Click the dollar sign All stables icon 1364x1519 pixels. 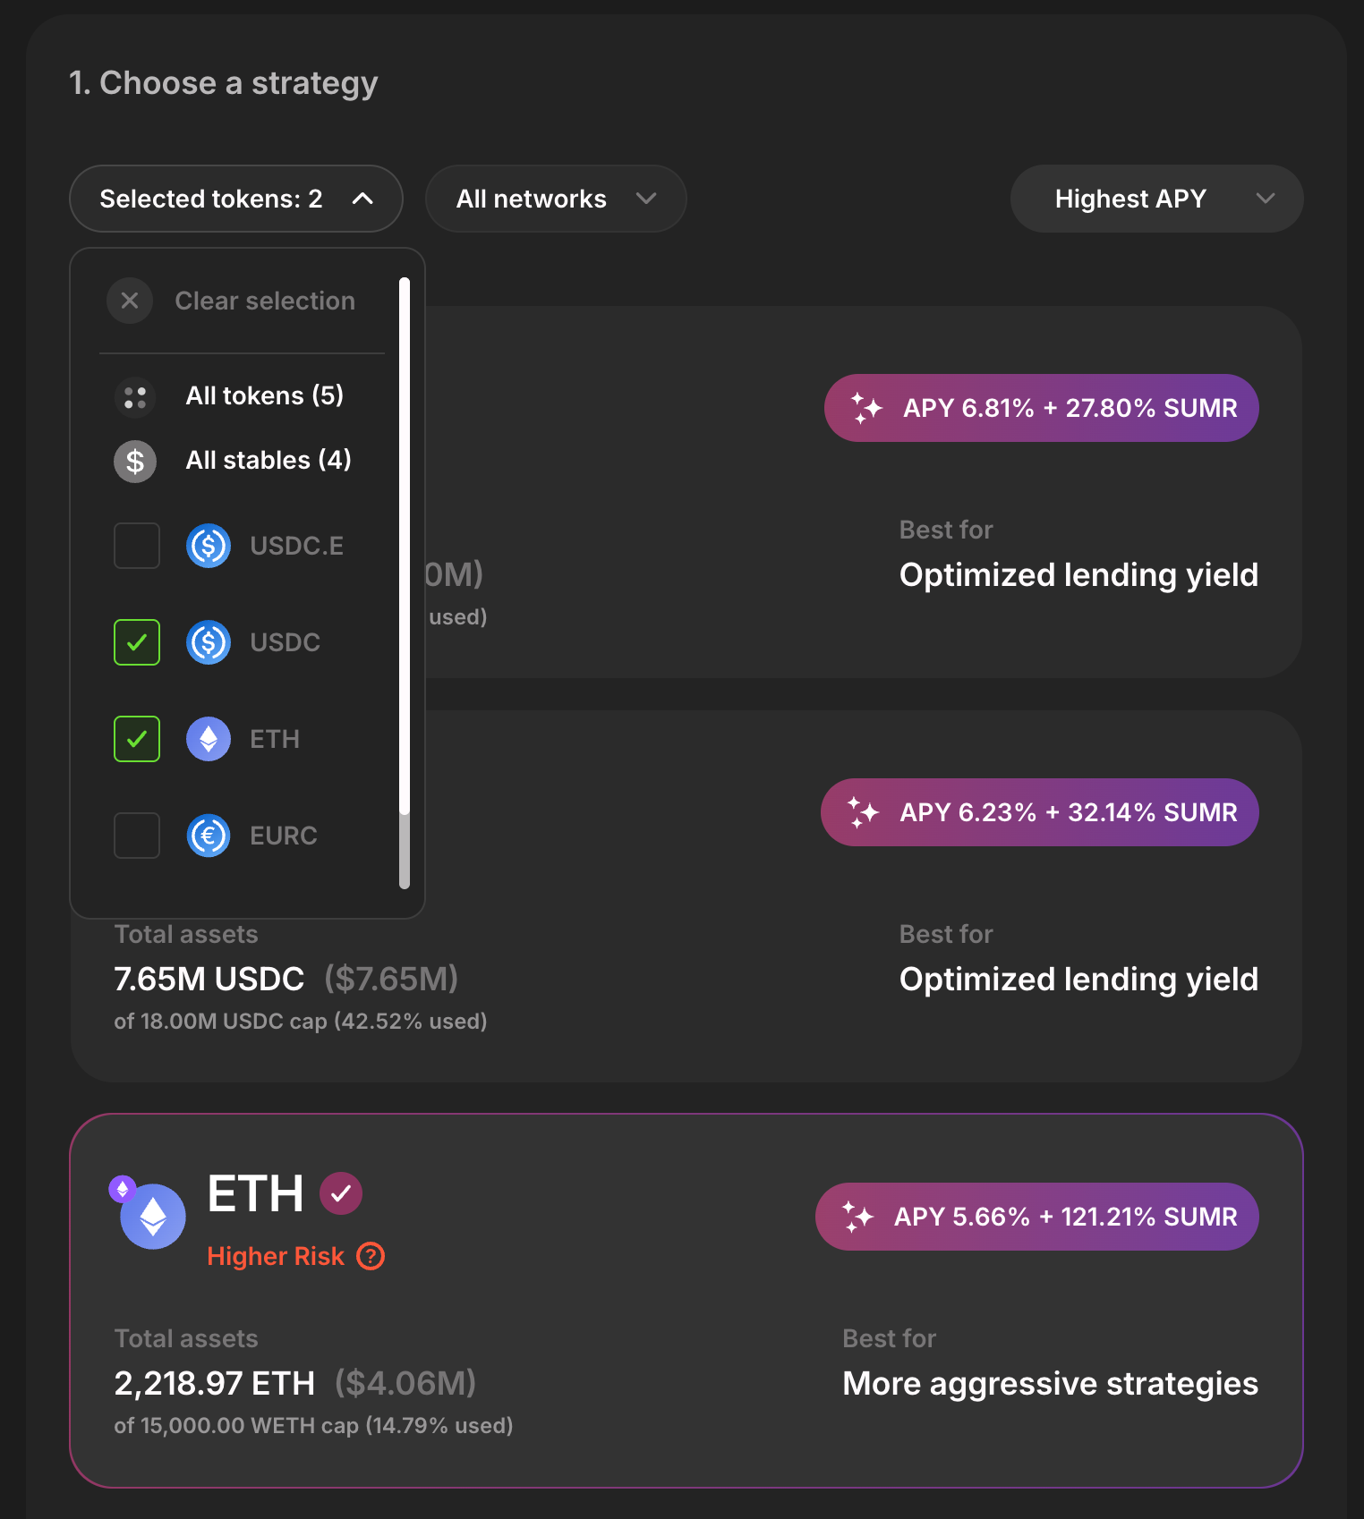(135, 462)
